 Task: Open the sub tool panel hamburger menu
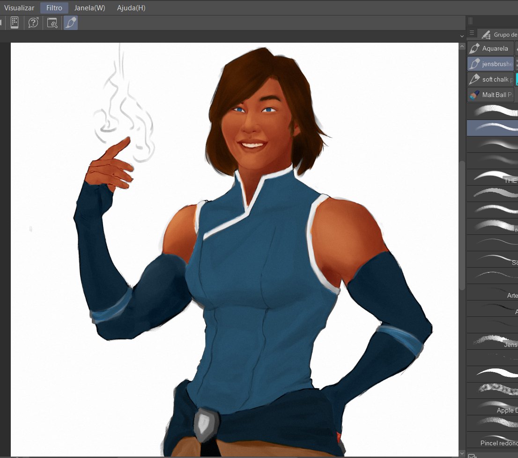coord(472,33)
